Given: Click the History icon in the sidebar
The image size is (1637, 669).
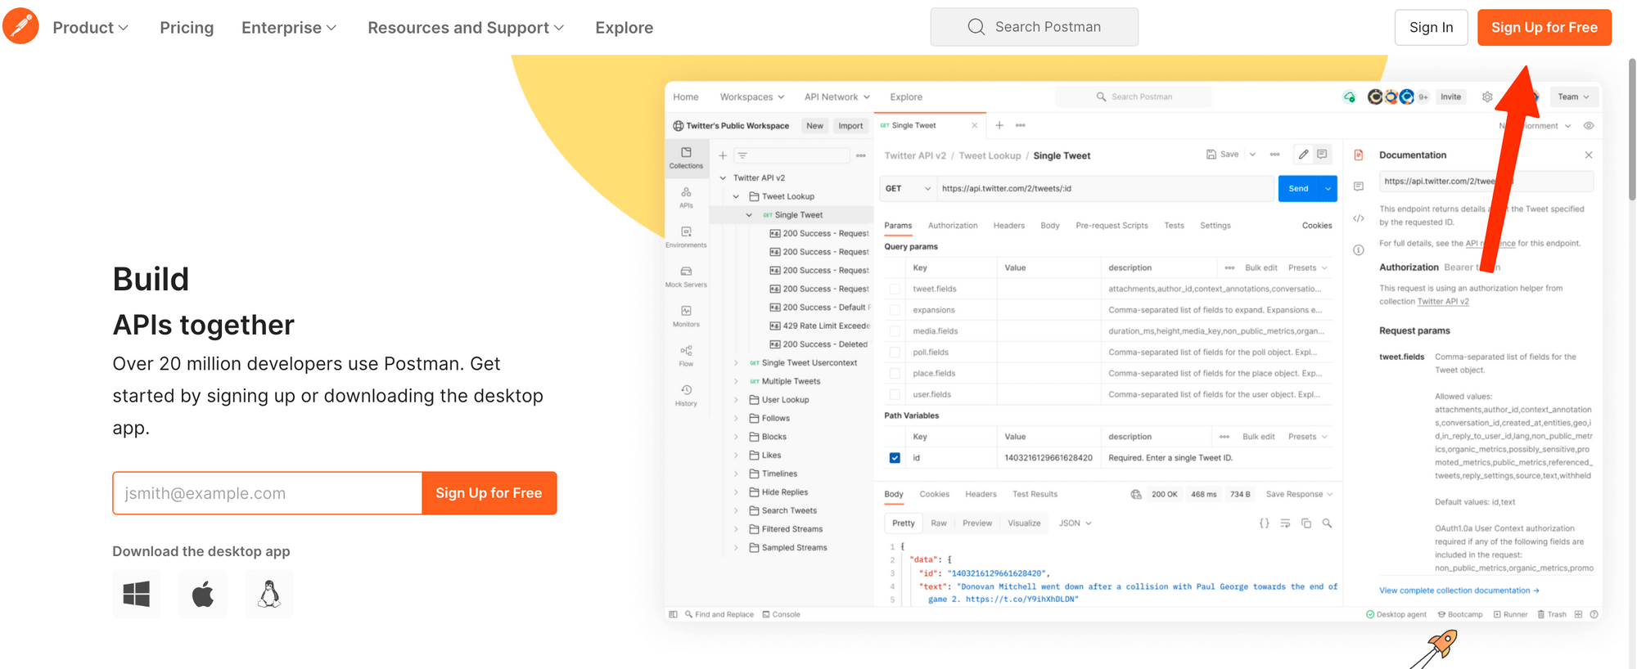Looking at the screenshot, I should (686, 395).
